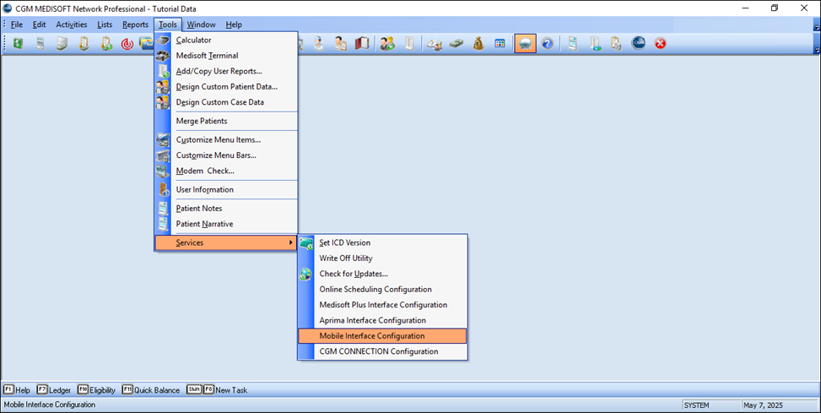Choose Write Off Utility in Services submenu

point(382,258)
